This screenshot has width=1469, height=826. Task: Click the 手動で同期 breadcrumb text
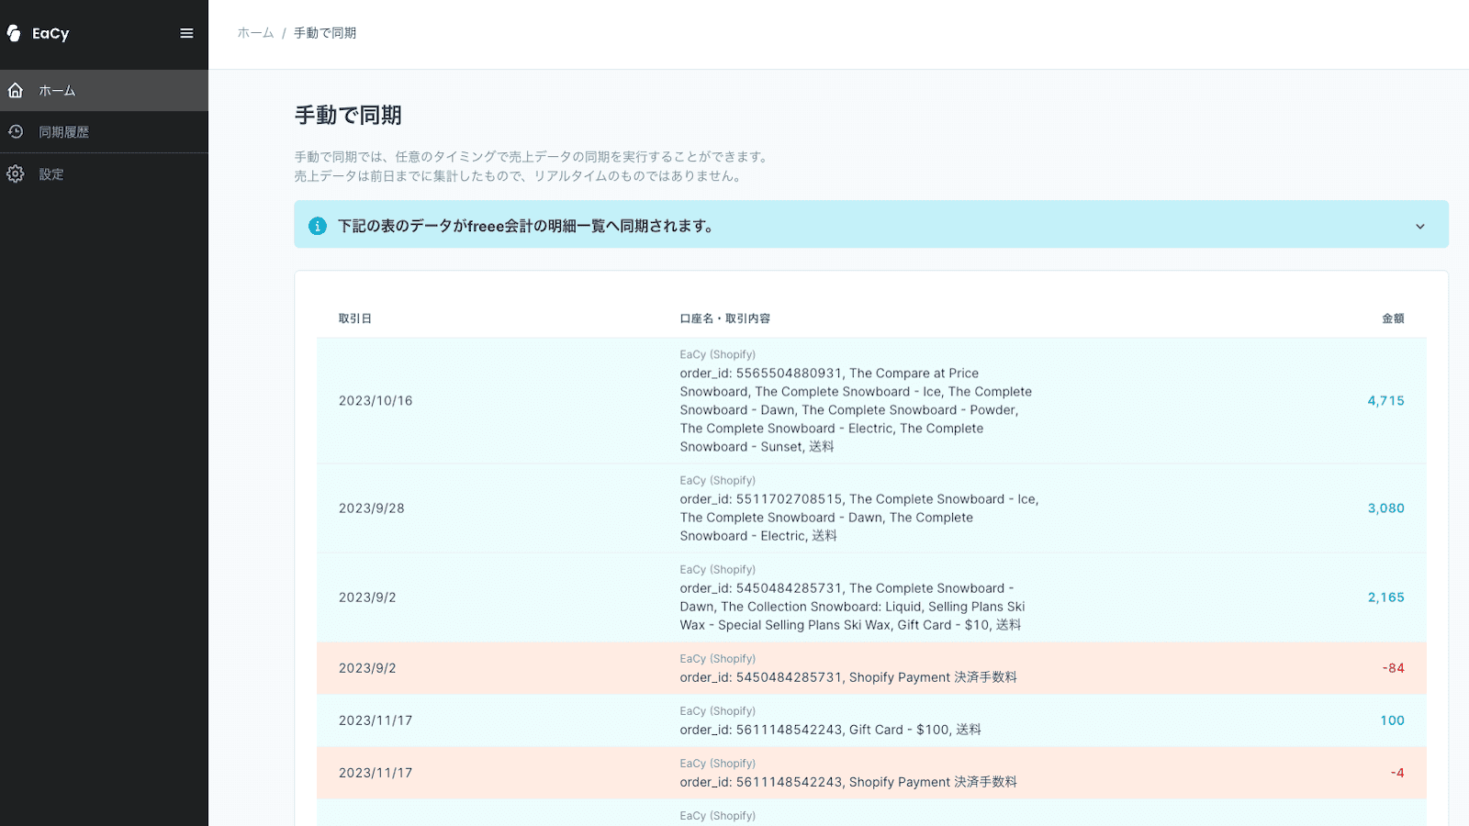[325, 33]
